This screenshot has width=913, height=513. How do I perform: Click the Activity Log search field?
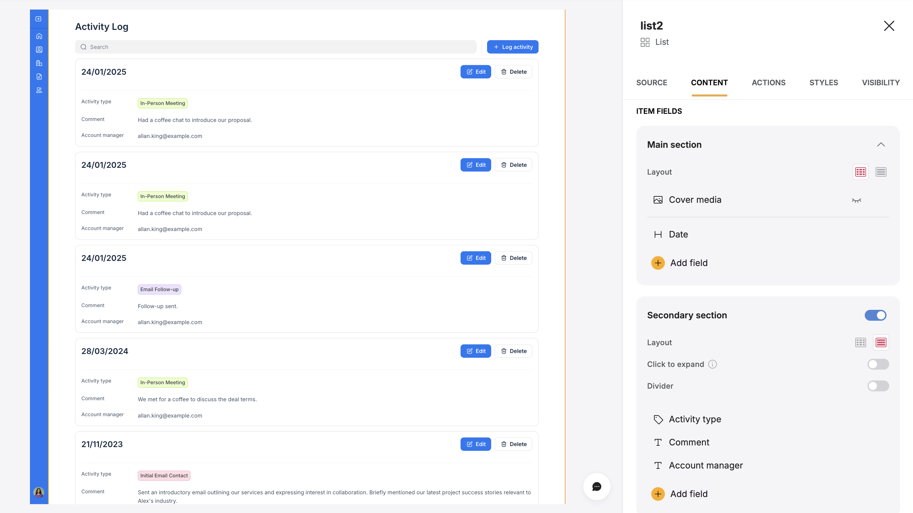coord(275,47)
